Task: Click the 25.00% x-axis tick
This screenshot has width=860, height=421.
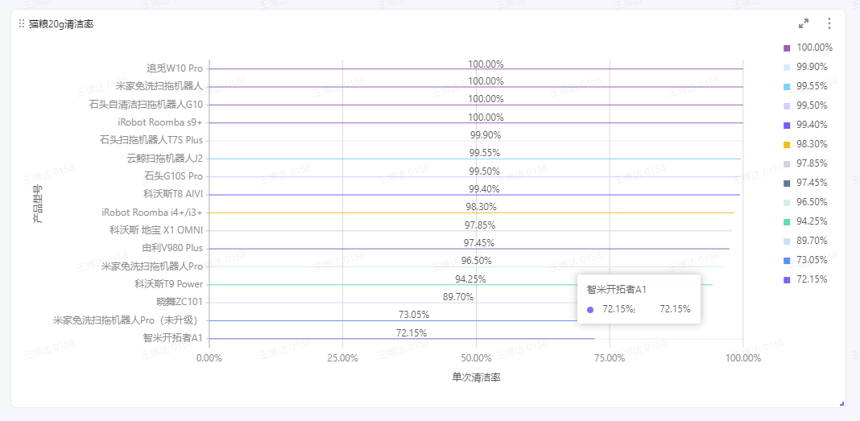Action: point(343,358)
